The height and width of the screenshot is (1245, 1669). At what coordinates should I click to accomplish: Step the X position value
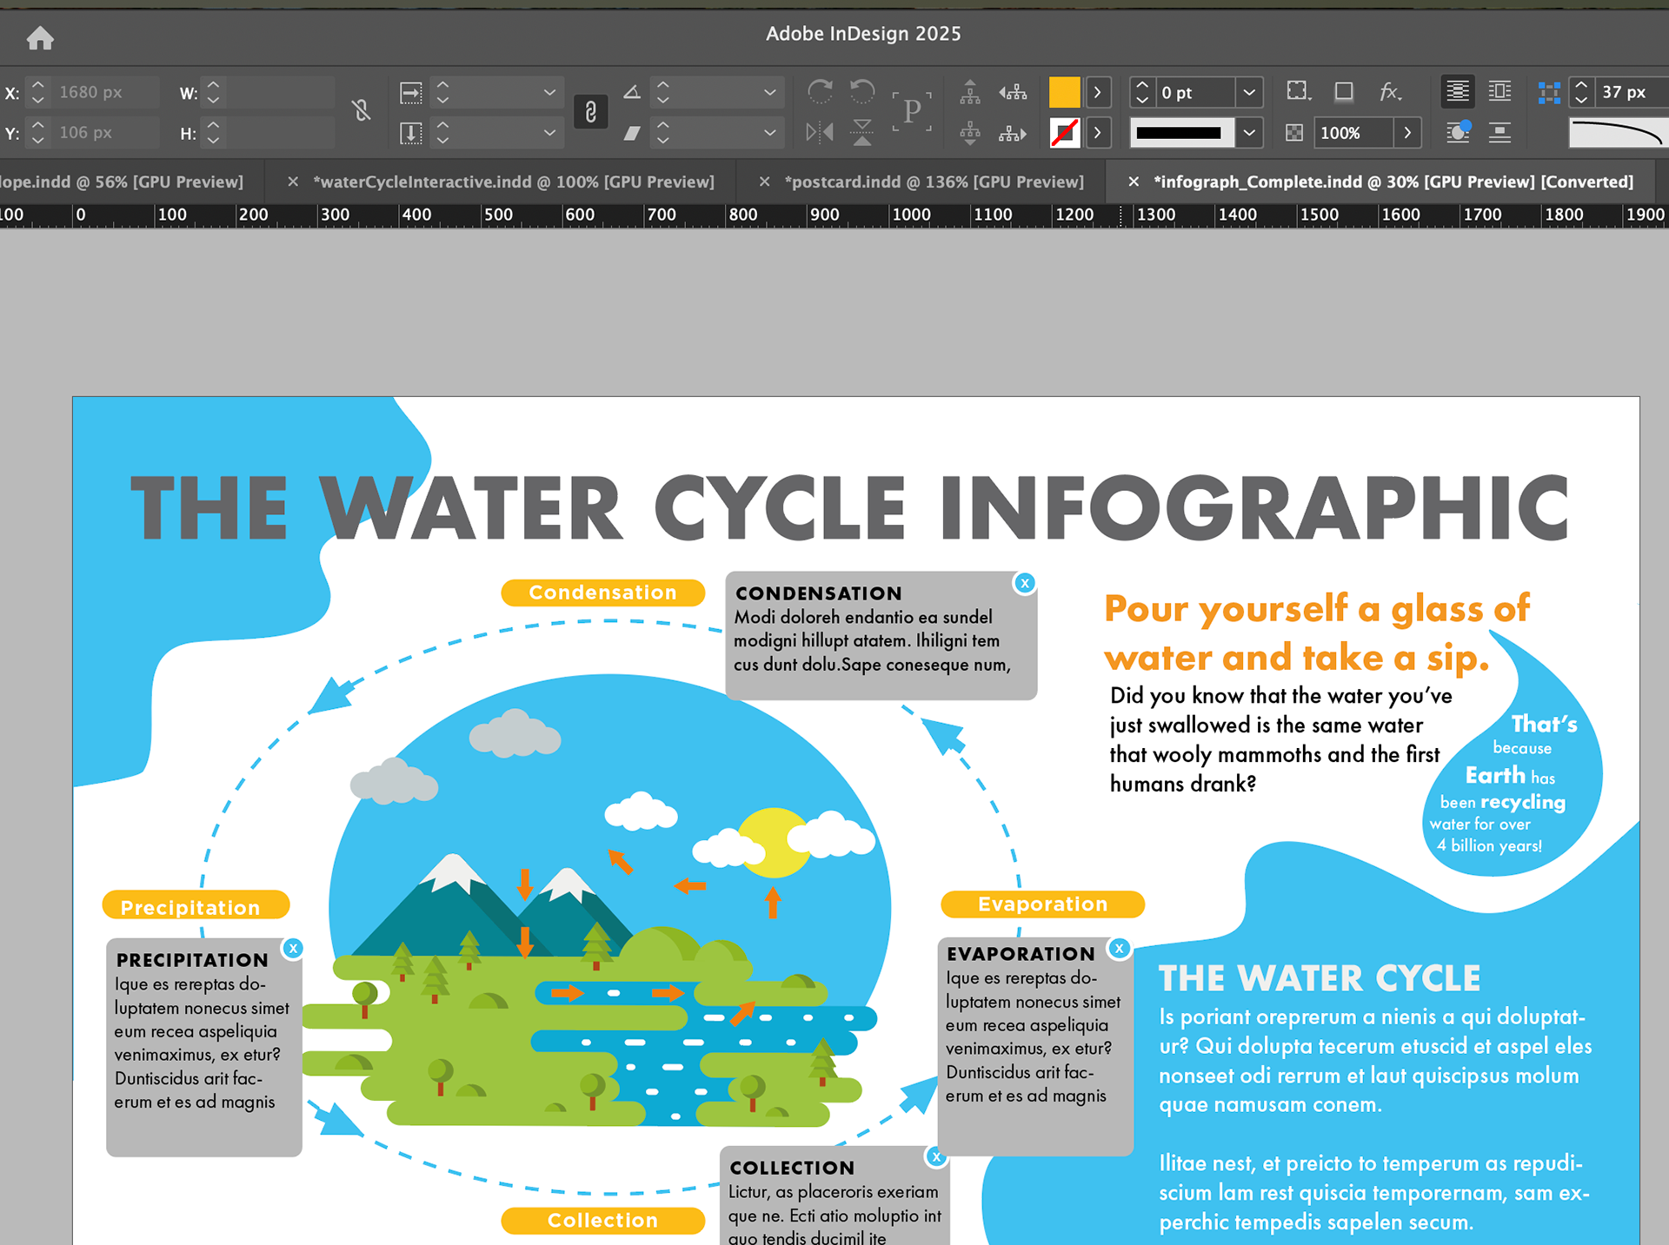click(37, 92)
